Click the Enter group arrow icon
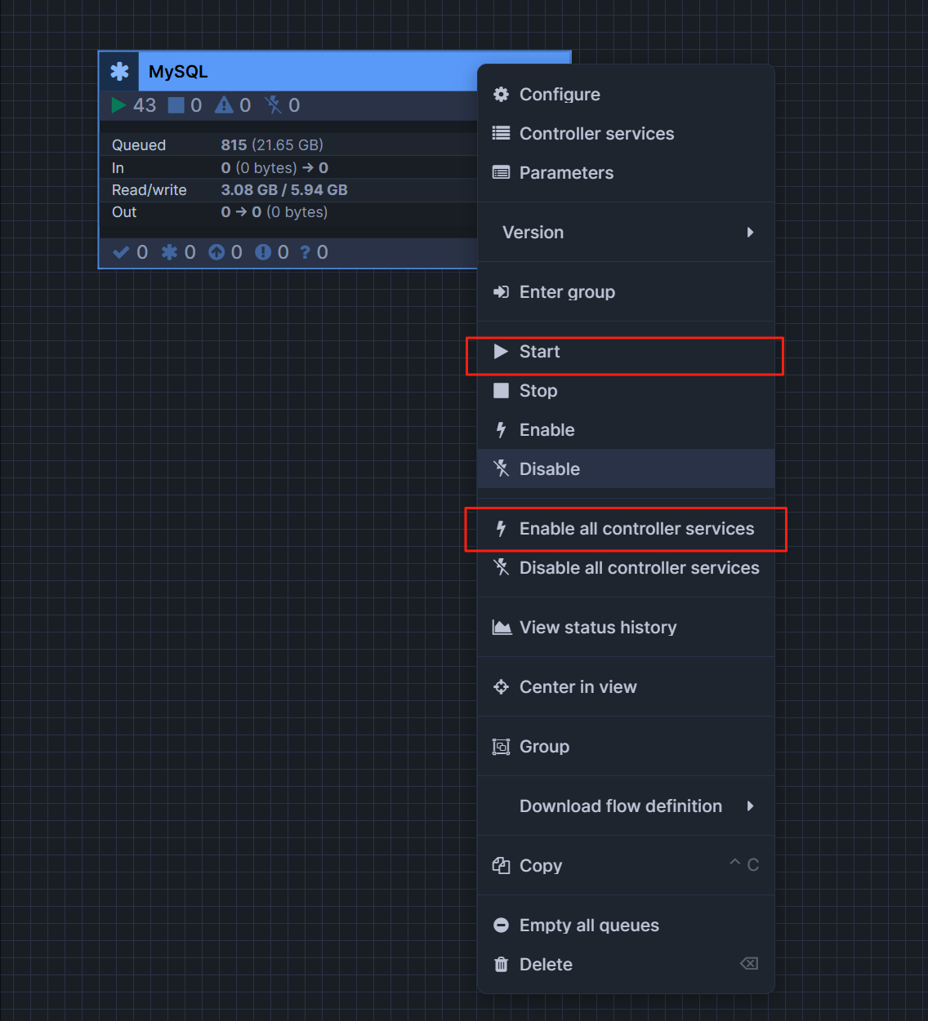Screen dimensions: 928x1021 tap(501, 291)
